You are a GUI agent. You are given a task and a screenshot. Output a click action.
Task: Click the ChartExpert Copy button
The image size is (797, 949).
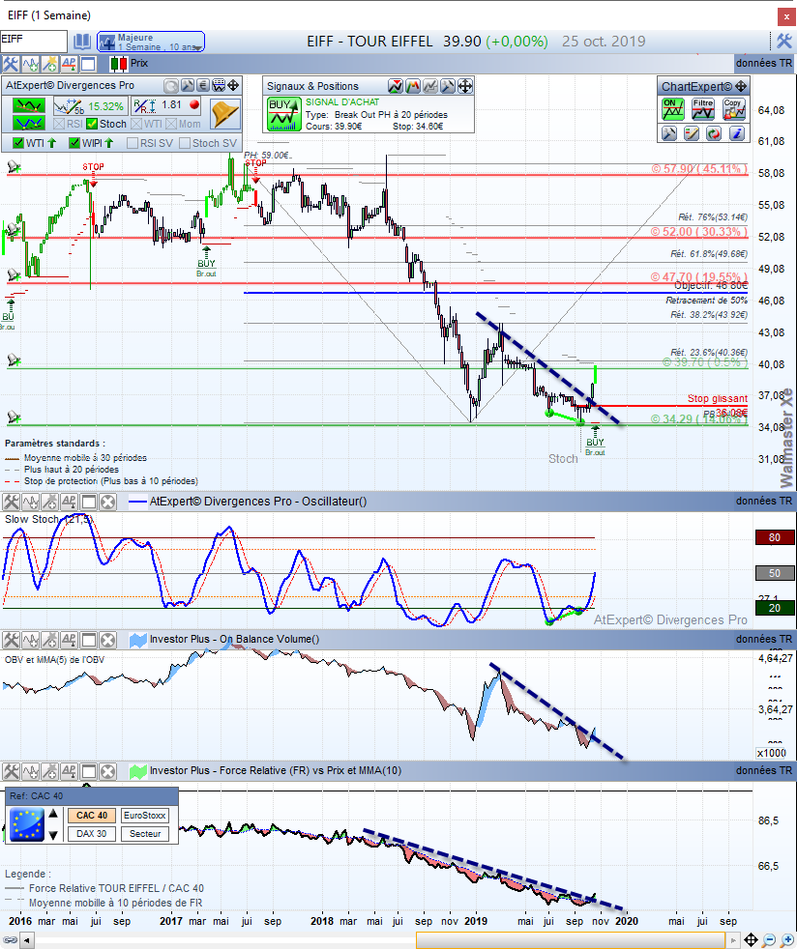(733, 109)
